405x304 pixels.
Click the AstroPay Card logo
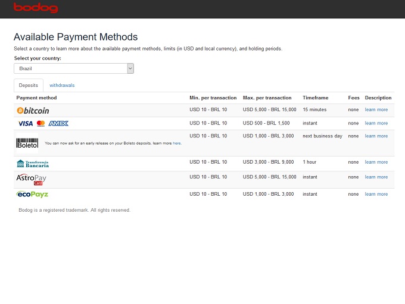coord(31,179)
